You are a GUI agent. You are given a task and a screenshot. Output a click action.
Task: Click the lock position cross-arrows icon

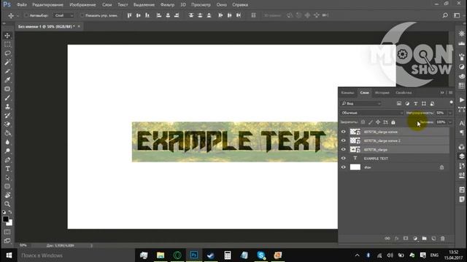378,122
